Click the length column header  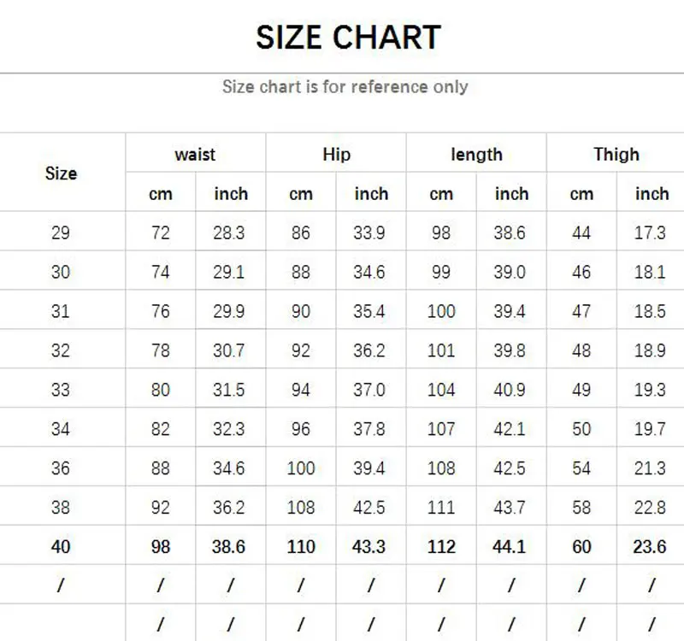(x=476, y=155)
